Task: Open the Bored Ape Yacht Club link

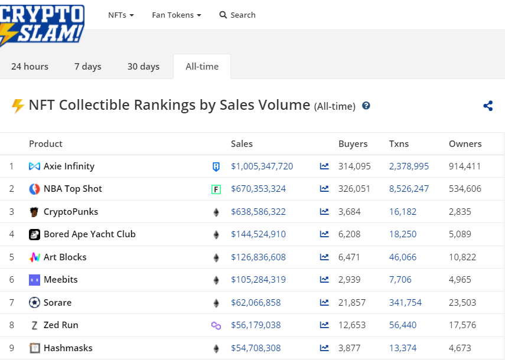Action: pyautogui.click(x=90, y=234)
